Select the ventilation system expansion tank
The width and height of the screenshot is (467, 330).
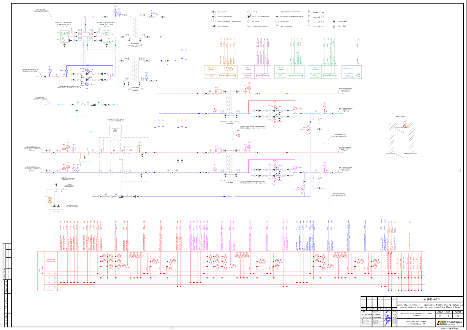pos(326,137)
